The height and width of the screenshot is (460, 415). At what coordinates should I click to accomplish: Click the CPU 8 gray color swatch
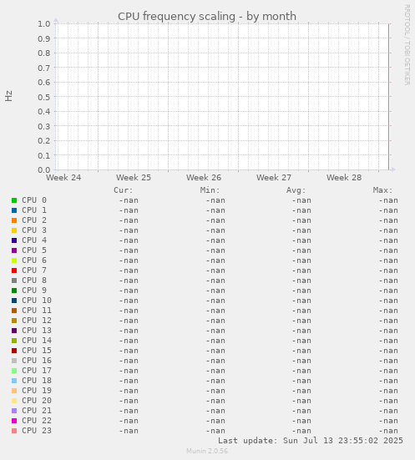coord(14,281)
